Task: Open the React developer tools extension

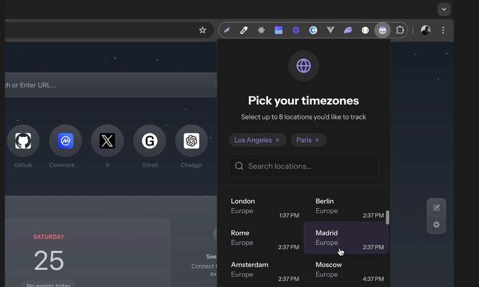Action: 261,30
